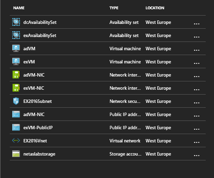Sort by the NAME column header
This screenshot has height=178, width=214.
[x=19, y=8]
